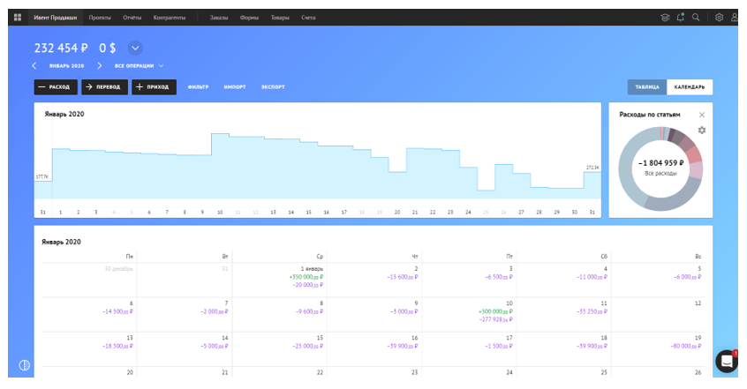The height and width of the screenshot is (389, 747).
Task: Open the Все операции dropdown
Action: pos(139,66)
